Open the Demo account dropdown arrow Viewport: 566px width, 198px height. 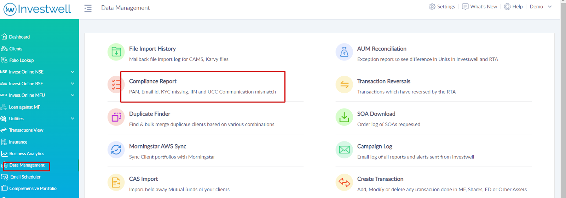550,7
